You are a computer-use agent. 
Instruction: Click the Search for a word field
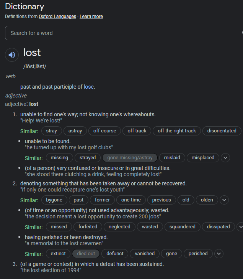[x=122, y=33]
